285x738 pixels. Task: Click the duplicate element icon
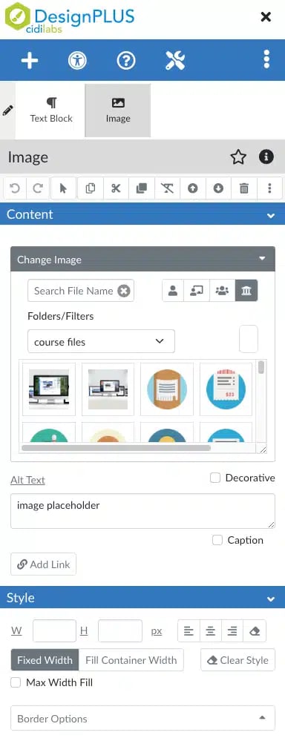coord(141,188)
